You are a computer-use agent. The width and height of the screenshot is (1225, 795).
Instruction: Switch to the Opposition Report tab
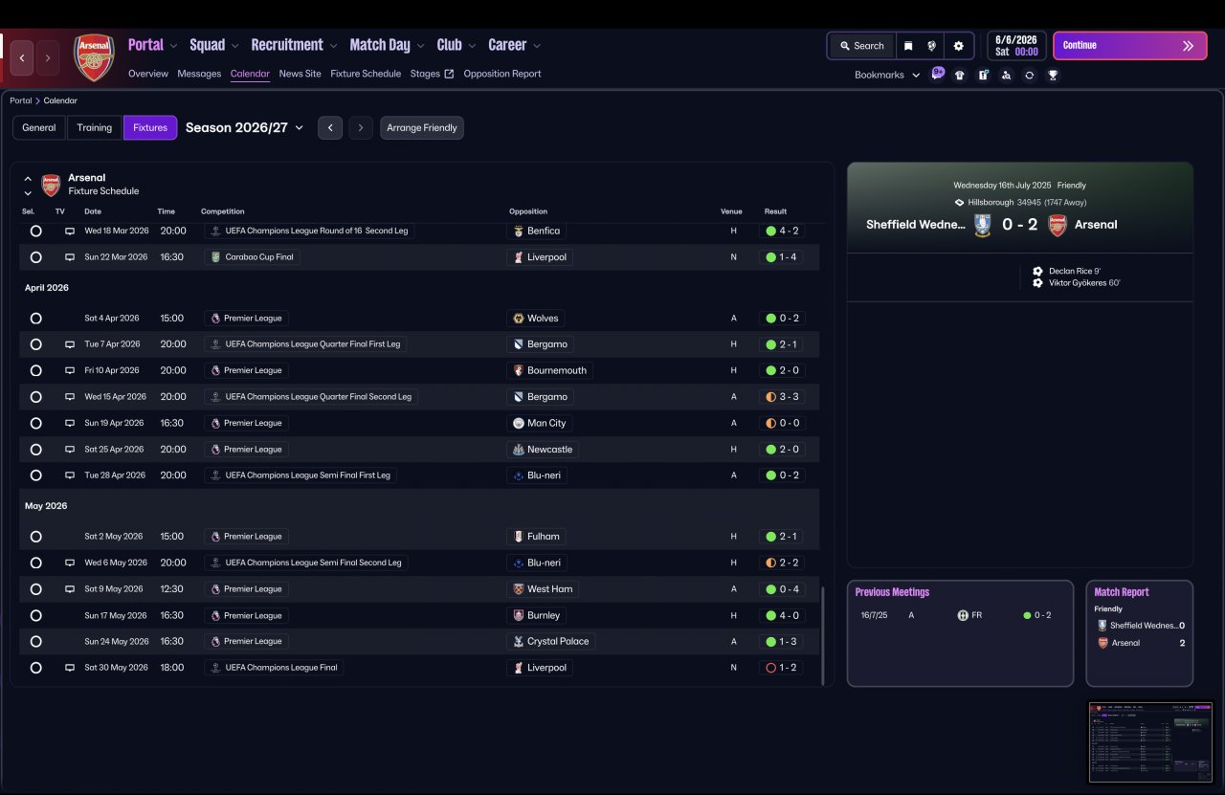pos(502,74)
